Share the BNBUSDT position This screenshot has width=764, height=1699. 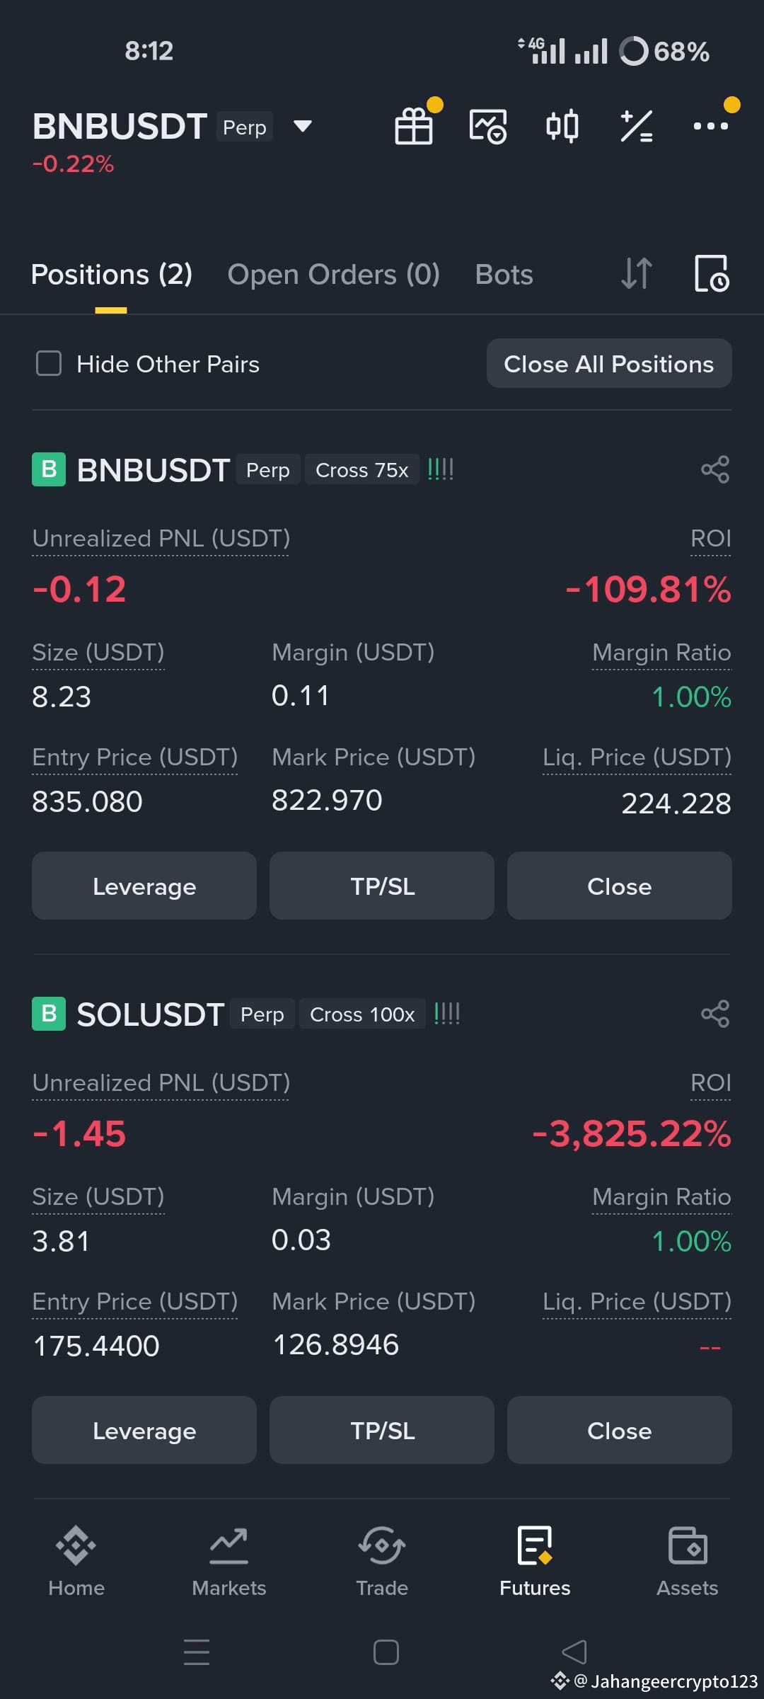point(715,470)
